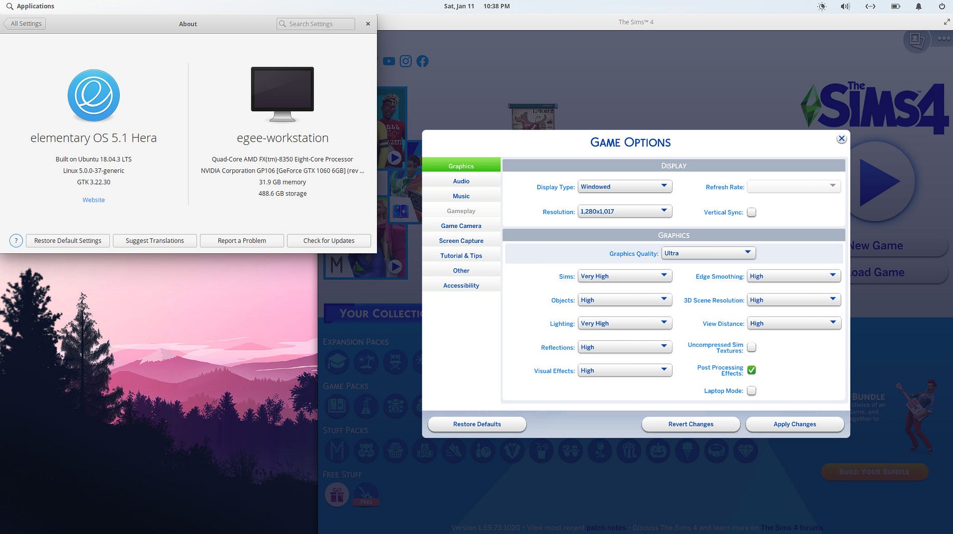Open the Display Type dropdown

point(625,186)
